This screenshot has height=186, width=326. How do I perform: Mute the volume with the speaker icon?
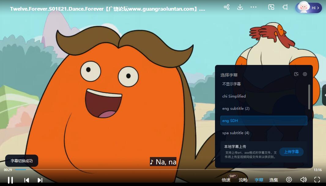pos(303,180)
